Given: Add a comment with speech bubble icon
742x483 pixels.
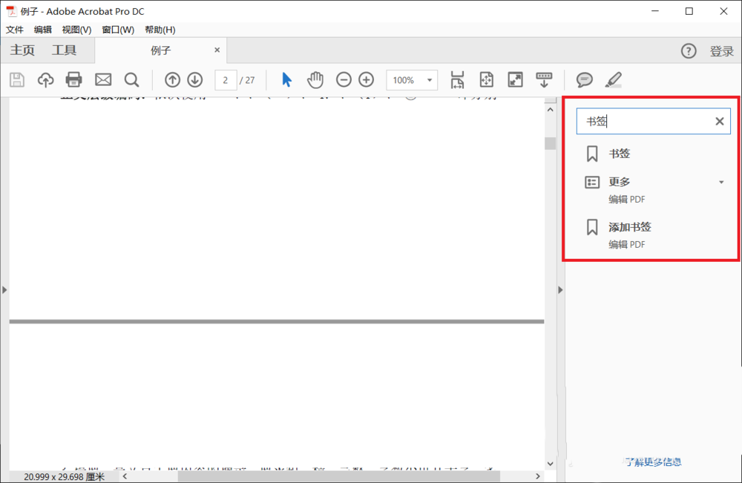Looking at the screenshot, I should click(585, 80).
